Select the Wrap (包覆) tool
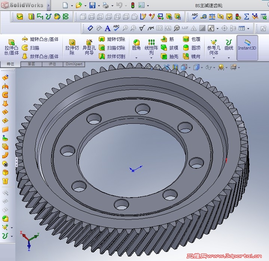Viewport: 269px width, 261px height. click(x=192, y=39)
